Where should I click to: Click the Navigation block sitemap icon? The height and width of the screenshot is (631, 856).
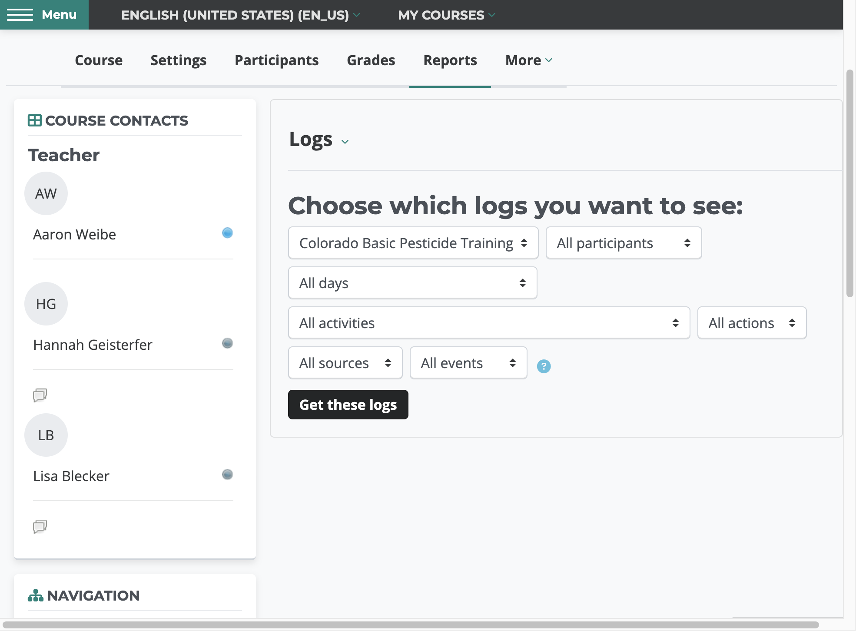click(x=36, y=595)
